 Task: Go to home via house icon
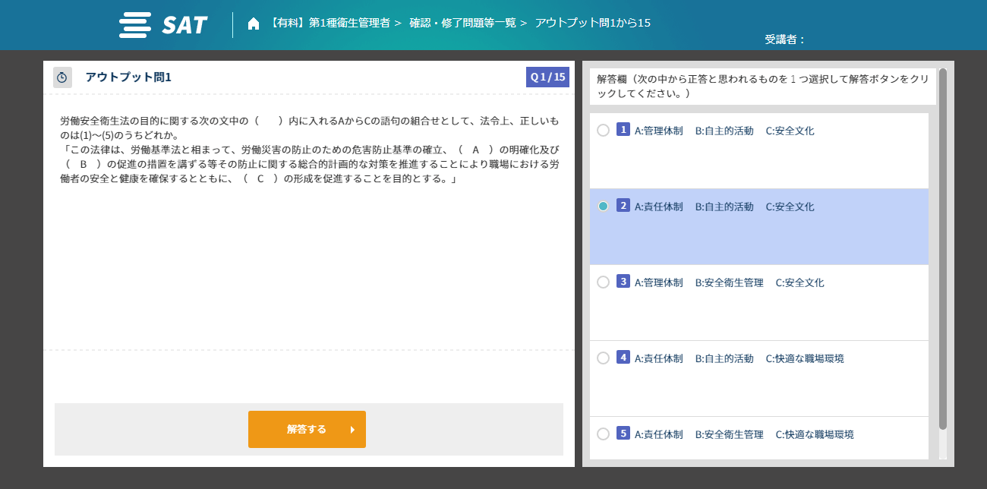click(x=254, y=24)
